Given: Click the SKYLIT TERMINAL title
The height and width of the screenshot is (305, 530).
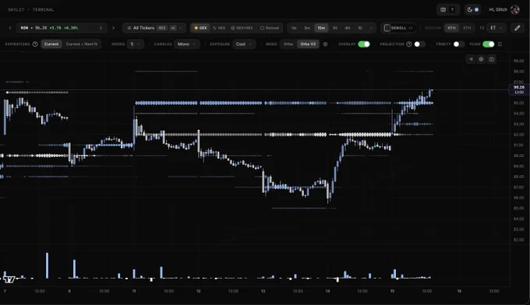Looking at the screenshot, I should pos(31,10).
